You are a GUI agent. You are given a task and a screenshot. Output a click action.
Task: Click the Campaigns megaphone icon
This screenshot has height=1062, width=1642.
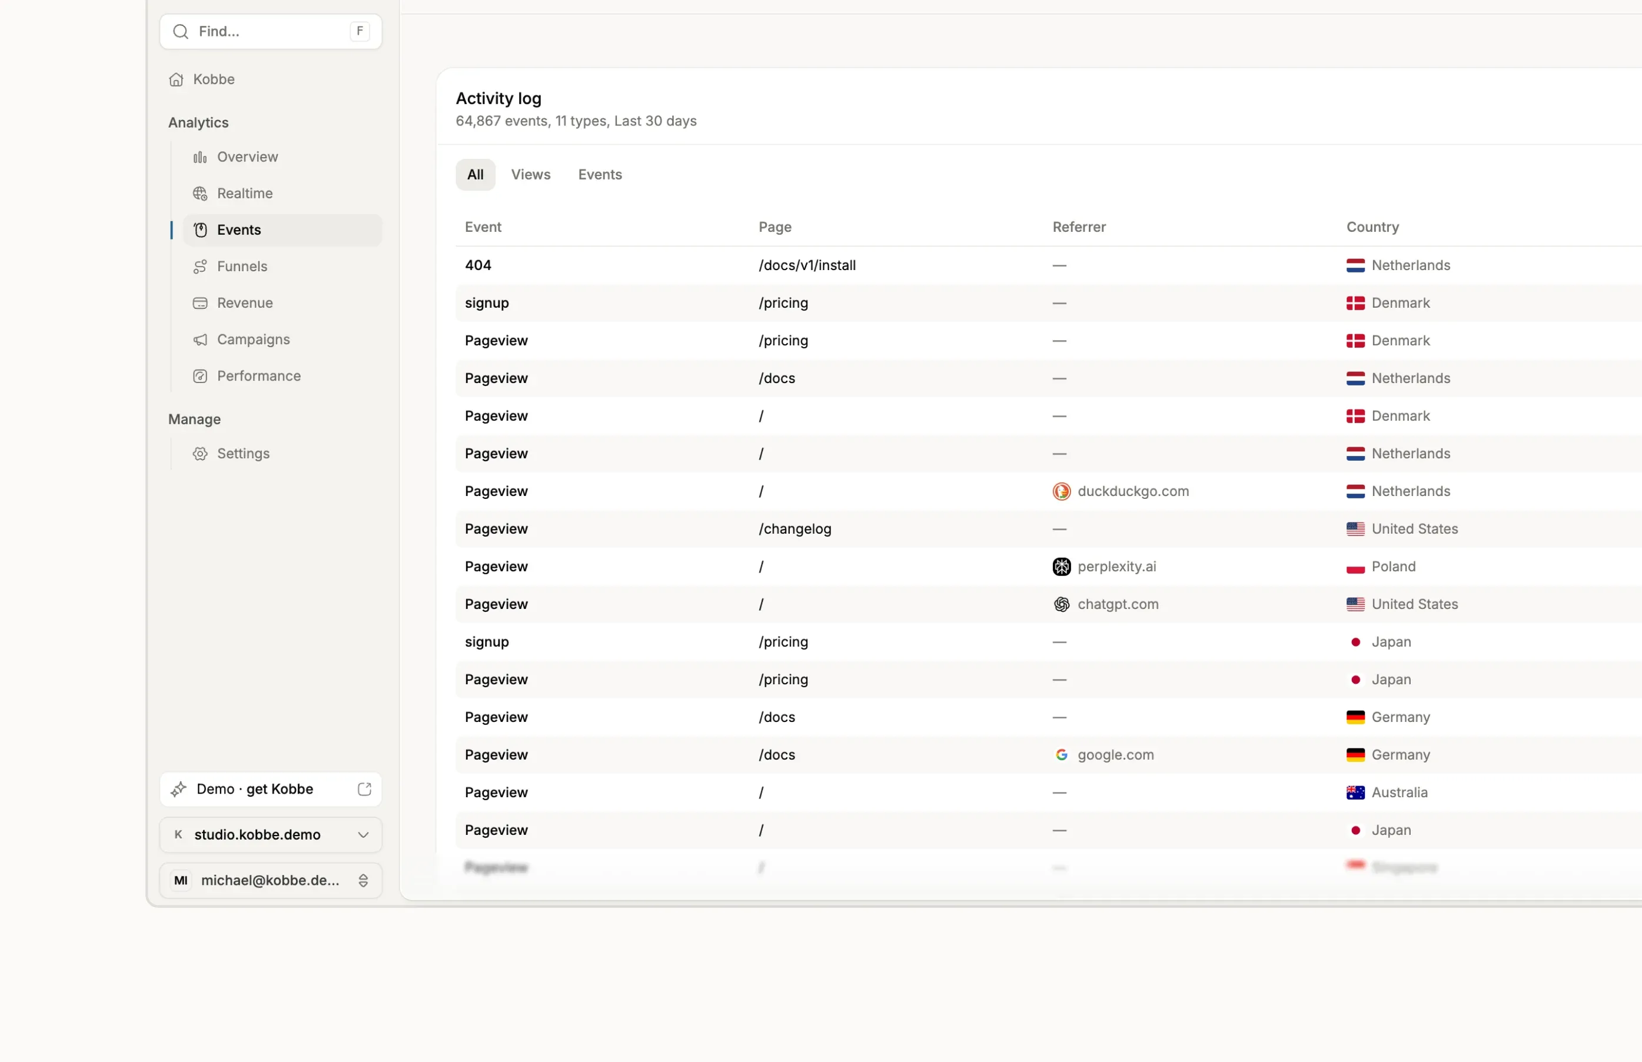[x=200, y=340]
